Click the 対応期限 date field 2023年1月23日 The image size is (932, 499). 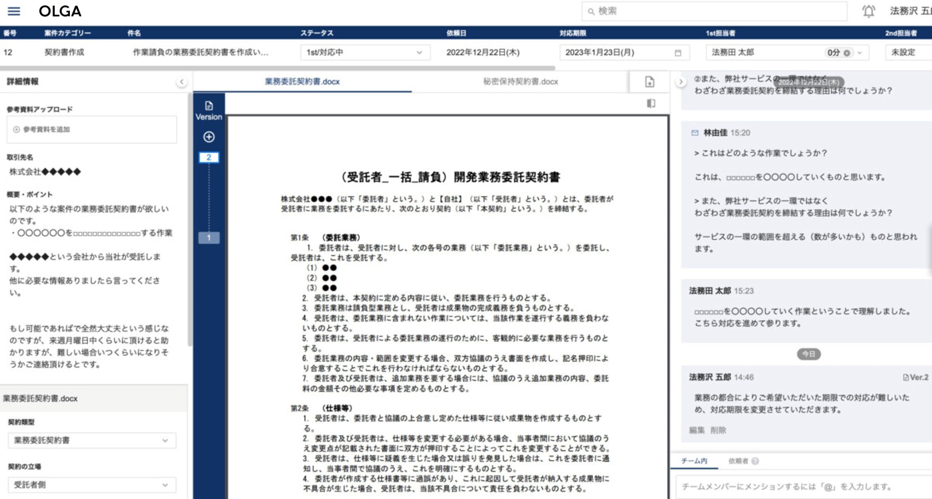point(624,52)
